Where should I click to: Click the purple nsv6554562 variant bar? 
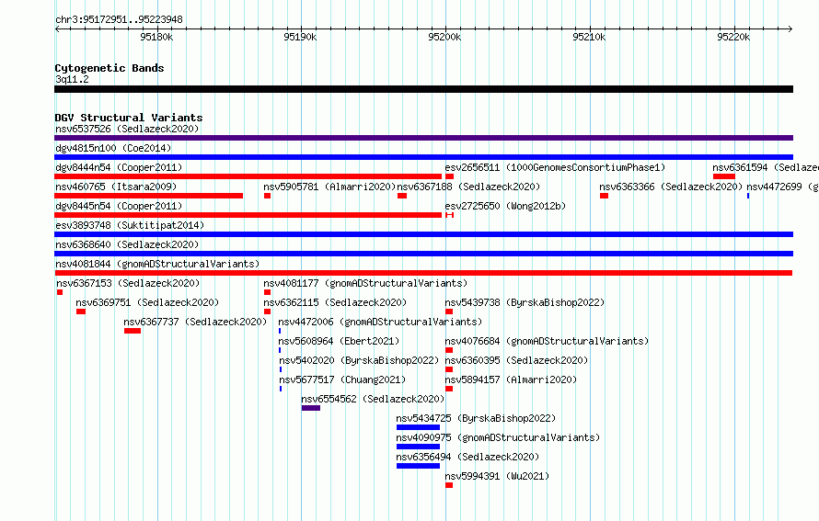[311, 408]
